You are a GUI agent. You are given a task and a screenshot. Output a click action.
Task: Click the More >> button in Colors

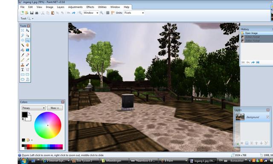(x=55, y=108)
